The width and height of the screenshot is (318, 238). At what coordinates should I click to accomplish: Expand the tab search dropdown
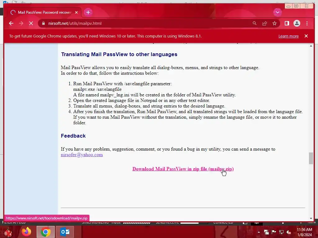277,12
